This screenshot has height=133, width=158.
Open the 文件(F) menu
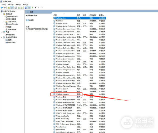3,4
